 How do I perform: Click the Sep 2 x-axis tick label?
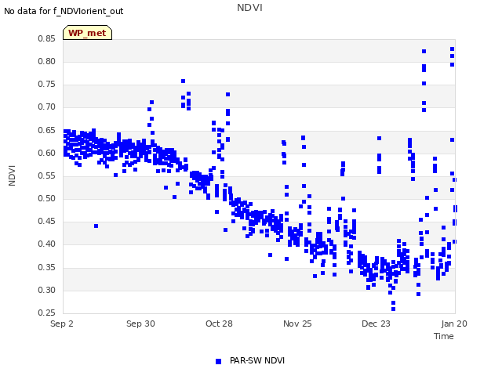[x=62, y=324]
